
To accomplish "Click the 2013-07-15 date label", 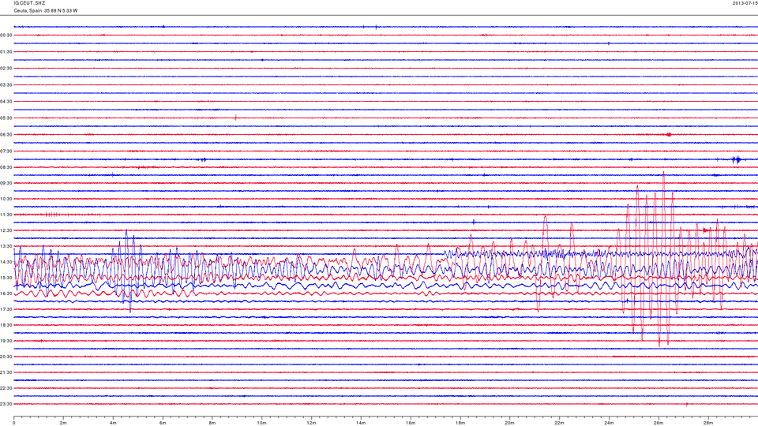I will tap(745, 3).
